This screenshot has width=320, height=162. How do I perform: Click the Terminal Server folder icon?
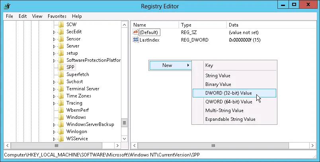tap(61, 89)
